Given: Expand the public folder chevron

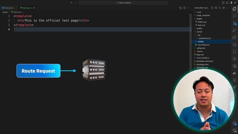Looking at the screenshot, I should (195, 29).
